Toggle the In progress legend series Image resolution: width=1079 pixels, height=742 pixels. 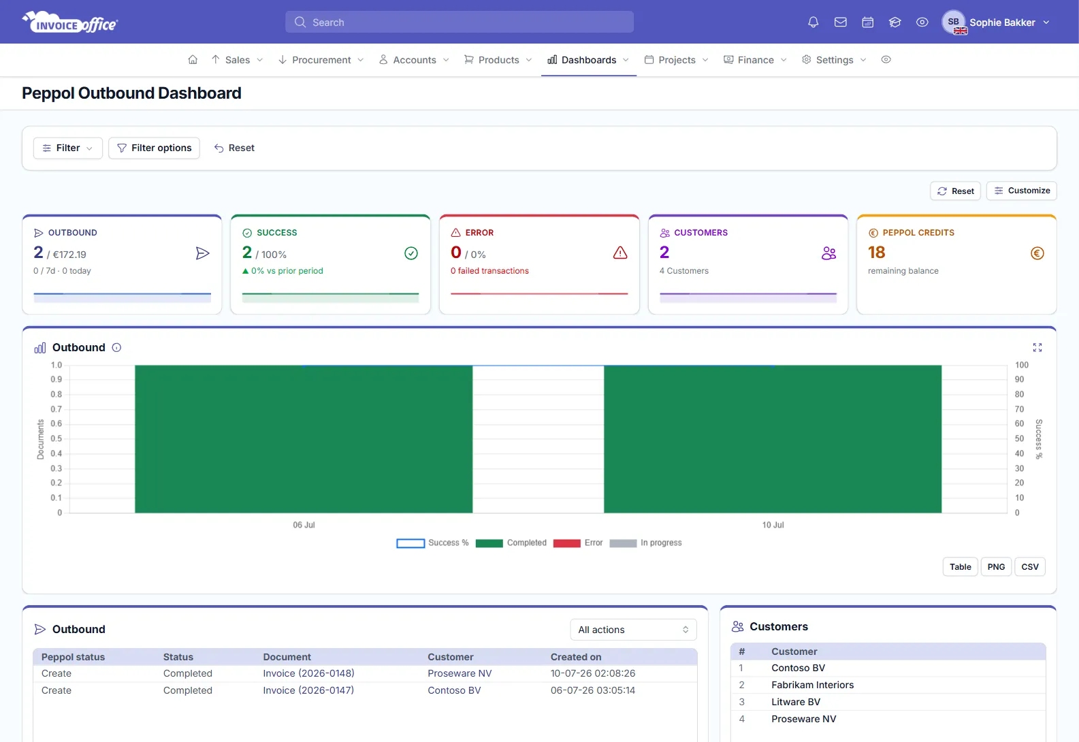645,543
